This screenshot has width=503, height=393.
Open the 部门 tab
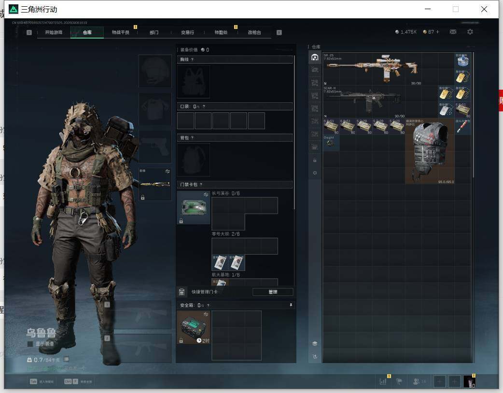click(154, 32)
